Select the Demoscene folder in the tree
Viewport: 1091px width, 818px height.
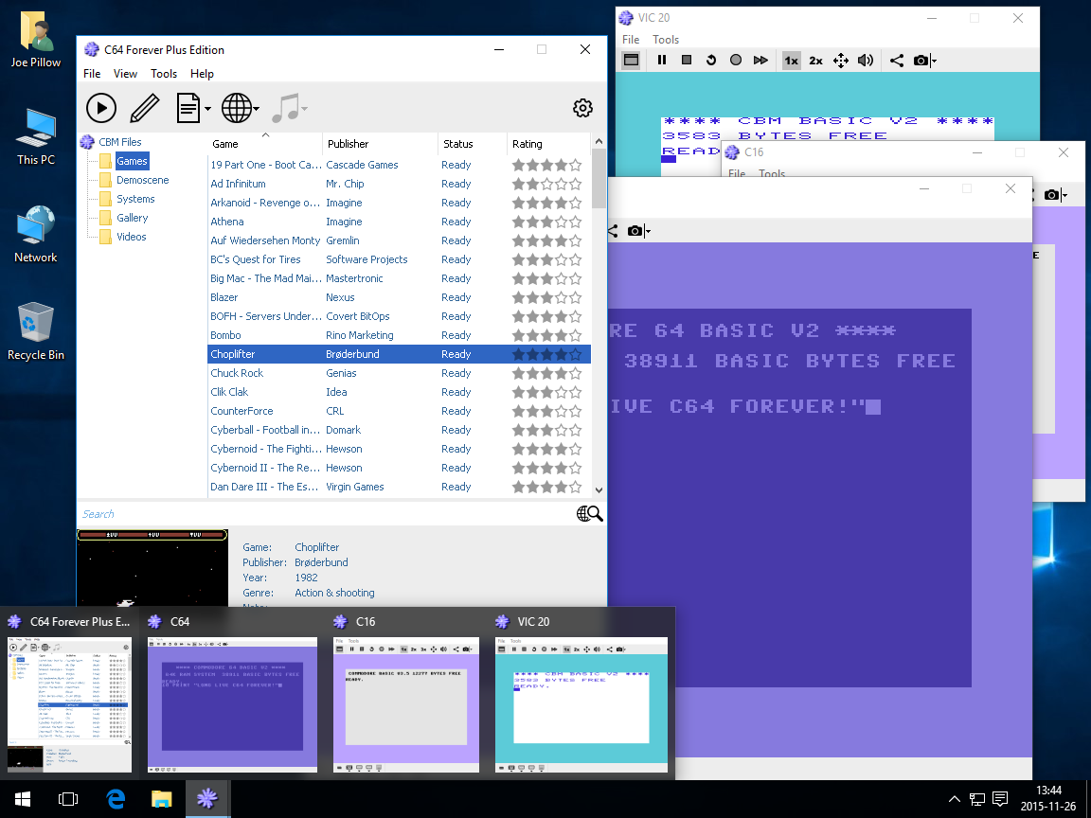point(143,180)
